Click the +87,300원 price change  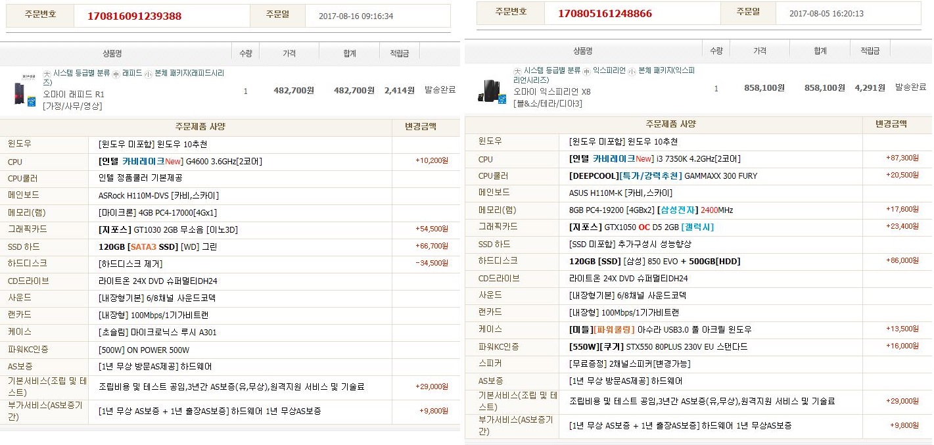[x=902, y=158]
